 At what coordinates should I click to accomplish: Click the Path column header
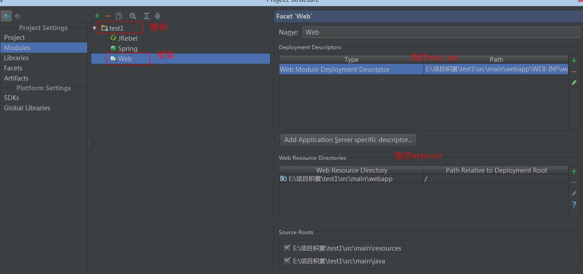coord(496,59)
